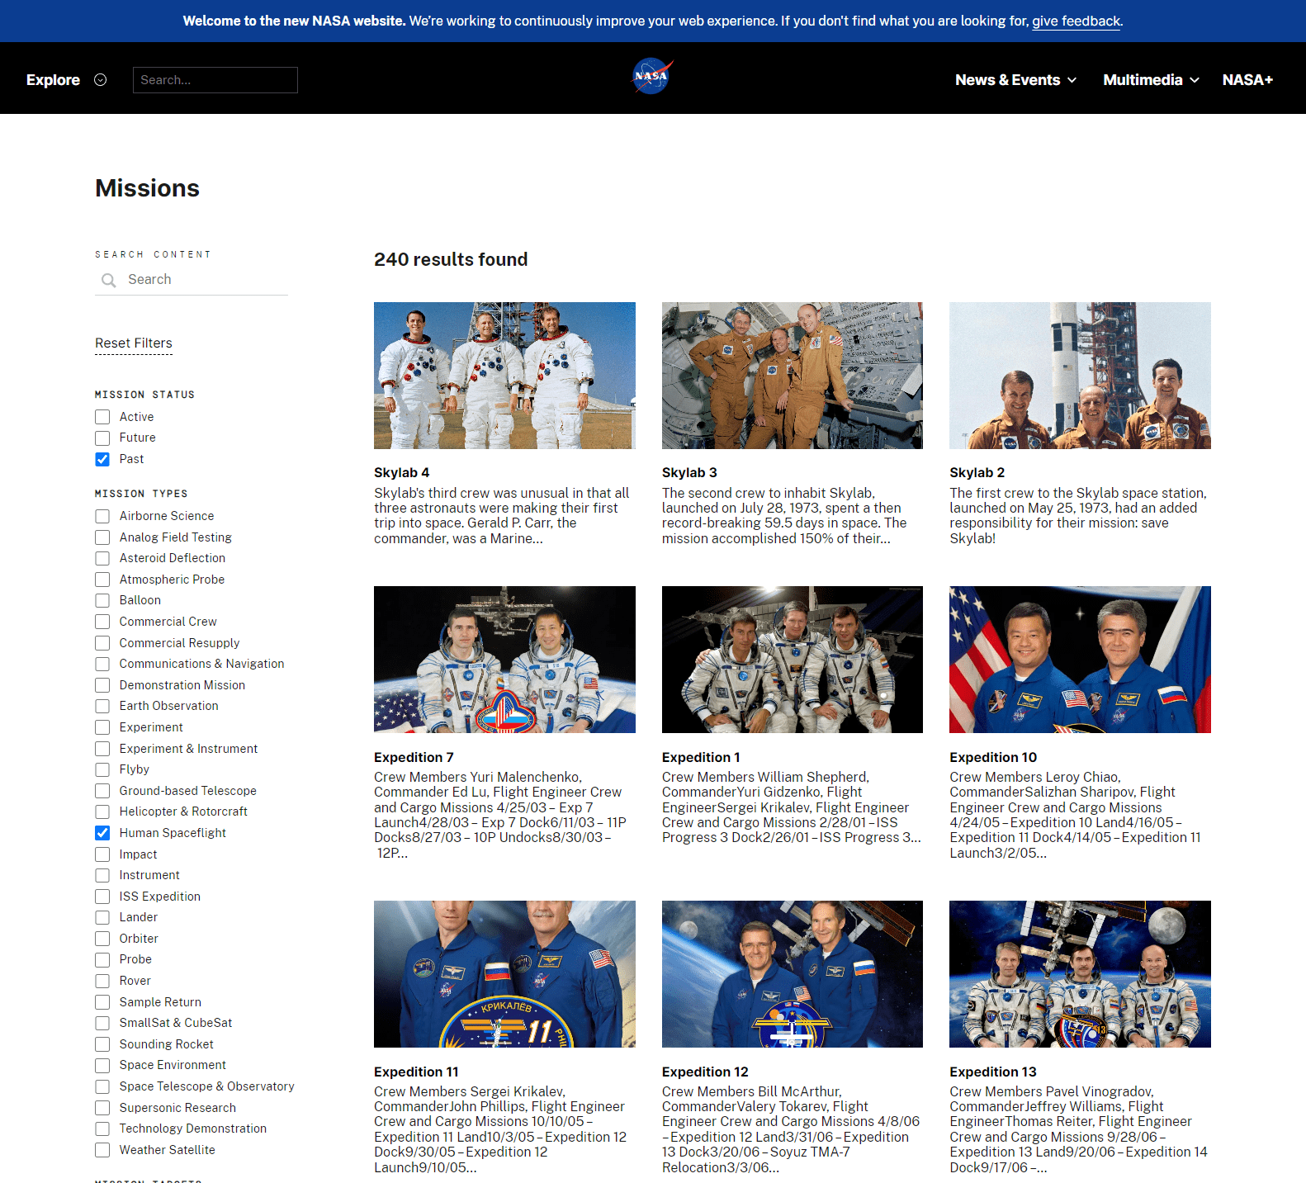Screen dimensions: 1306x1183
Task: Focus the header Search field
Action: [x=215, y=80]
